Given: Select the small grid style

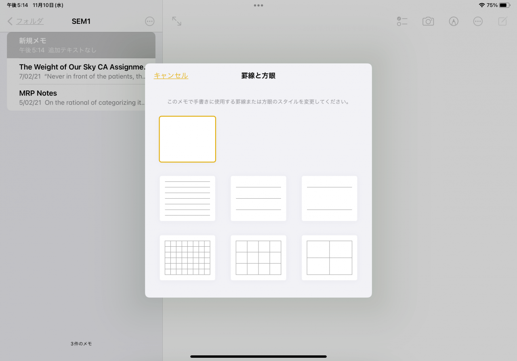Looking at the screenshot, I should pos(187,258).
